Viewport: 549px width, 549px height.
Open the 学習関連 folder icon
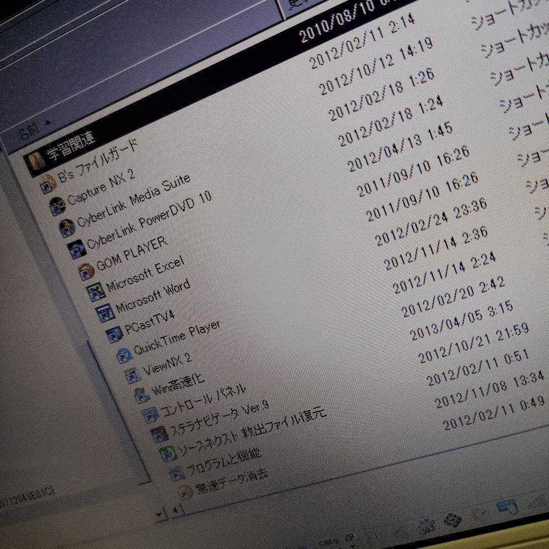(x=34, y=162)
